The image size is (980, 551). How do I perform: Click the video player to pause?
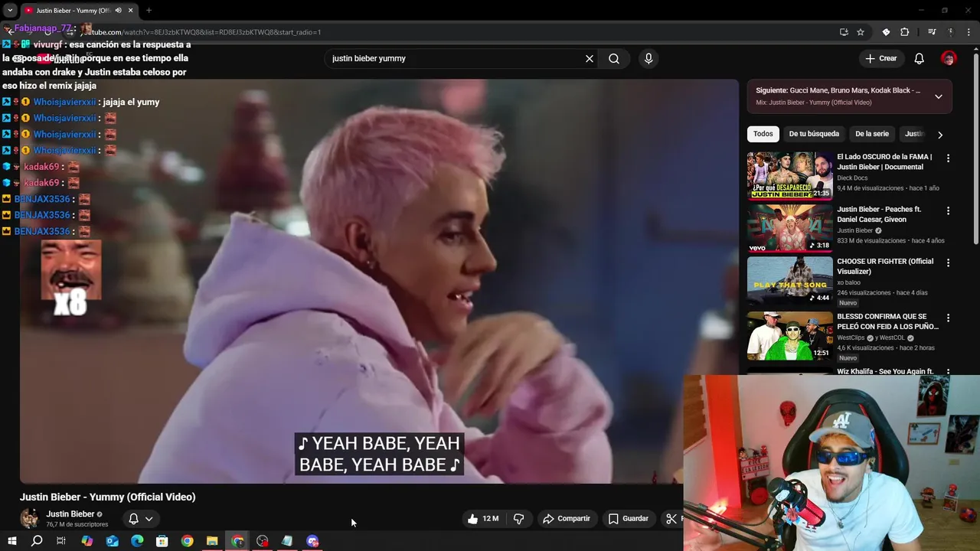[379, 281]
